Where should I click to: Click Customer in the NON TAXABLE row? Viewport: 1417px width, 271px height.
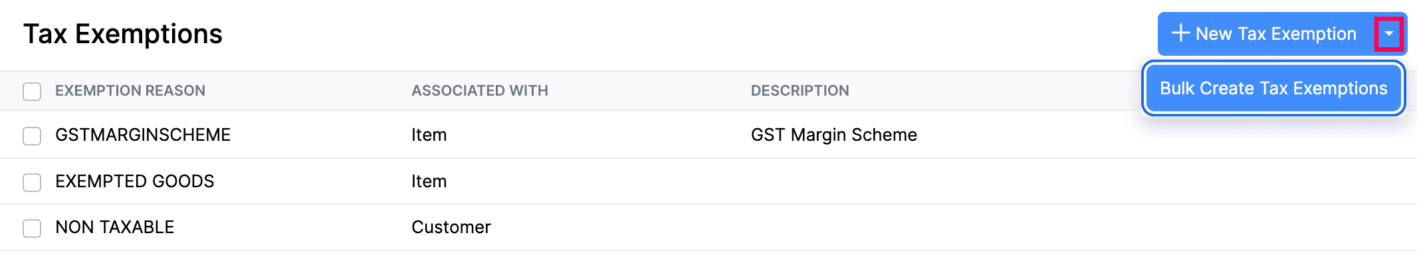coord(451,227)
